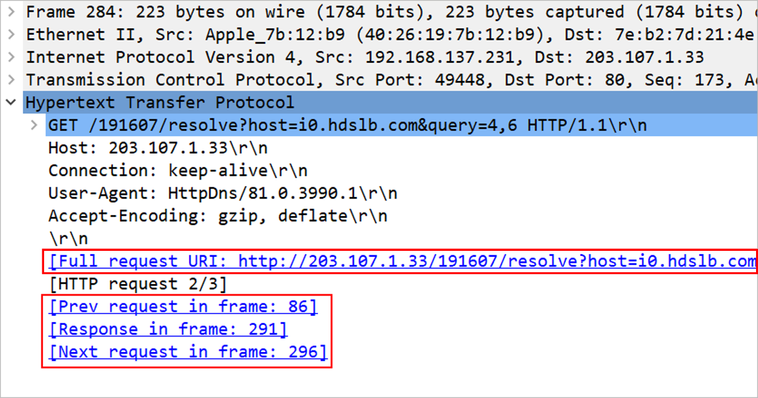Select the Ethernet II Apple source row
The height and width of the screenshot is (398, 758).
pos(390,34)
